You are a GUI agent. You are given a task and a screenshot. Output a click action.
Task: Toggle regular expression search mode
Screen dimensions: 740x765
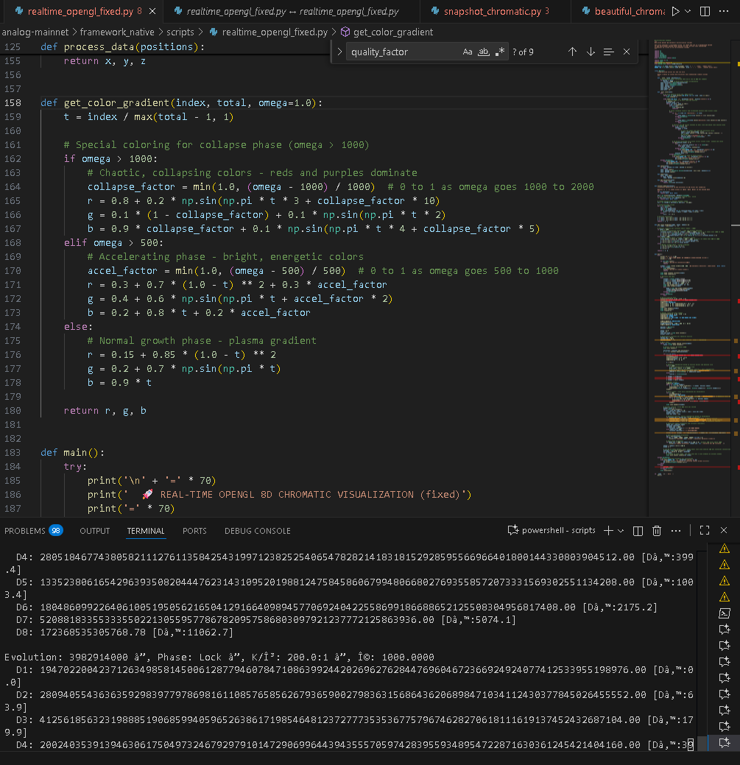tap(500, 52)
